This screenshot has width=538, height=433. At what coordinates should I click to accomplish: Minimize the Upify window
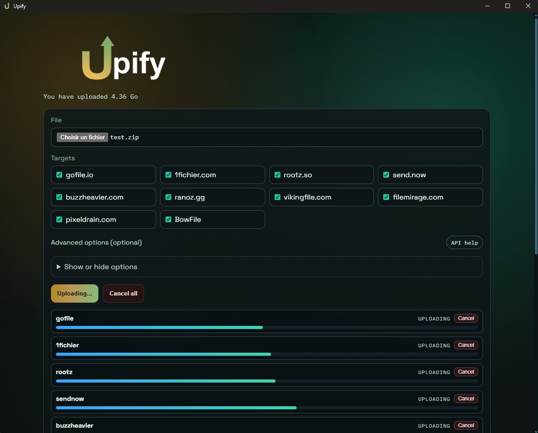pyautogui.click(x=487, y=6)
